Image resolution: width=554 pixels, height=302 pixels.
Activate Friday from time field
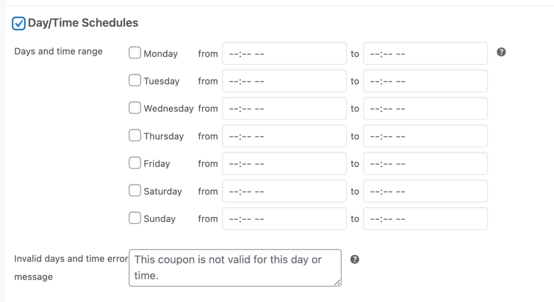pyautogui.click(x=285, y=163)
